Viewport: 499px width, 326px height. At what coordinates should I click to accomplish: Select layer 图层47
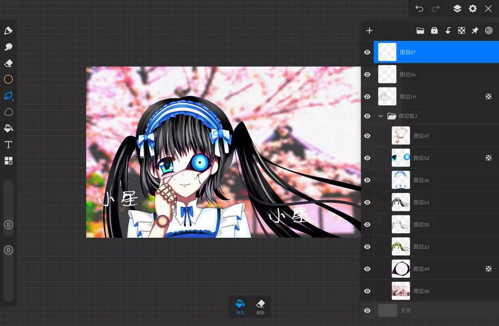pyautogui.click(x=436, y=136)
